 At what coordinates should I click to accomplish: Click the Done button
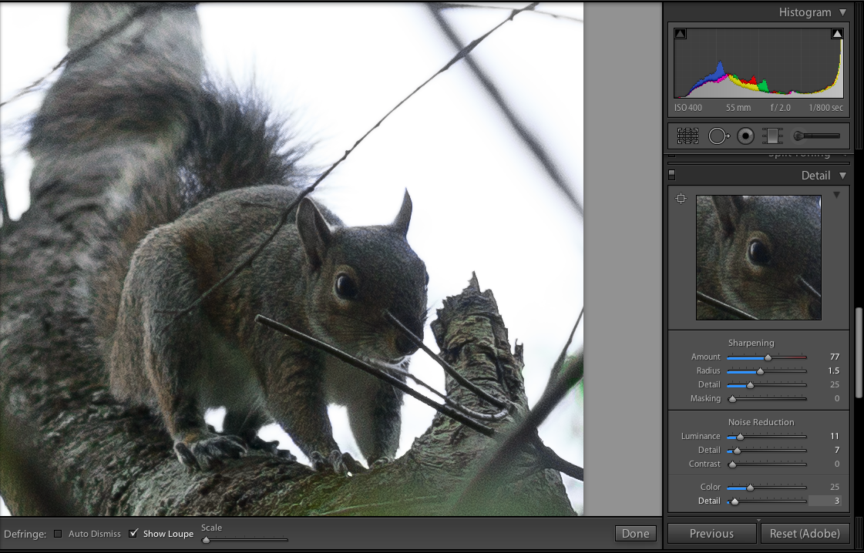[x=635, y=534]
